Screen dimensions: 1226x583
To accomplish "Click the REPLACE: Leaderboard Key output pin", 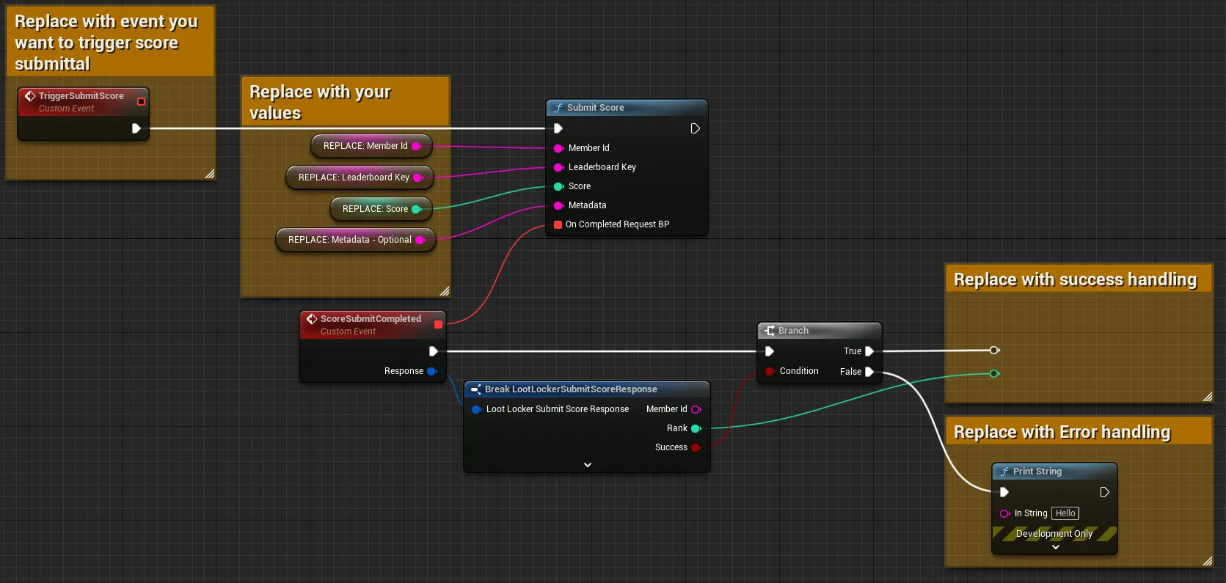I will [x=418, y=177].
